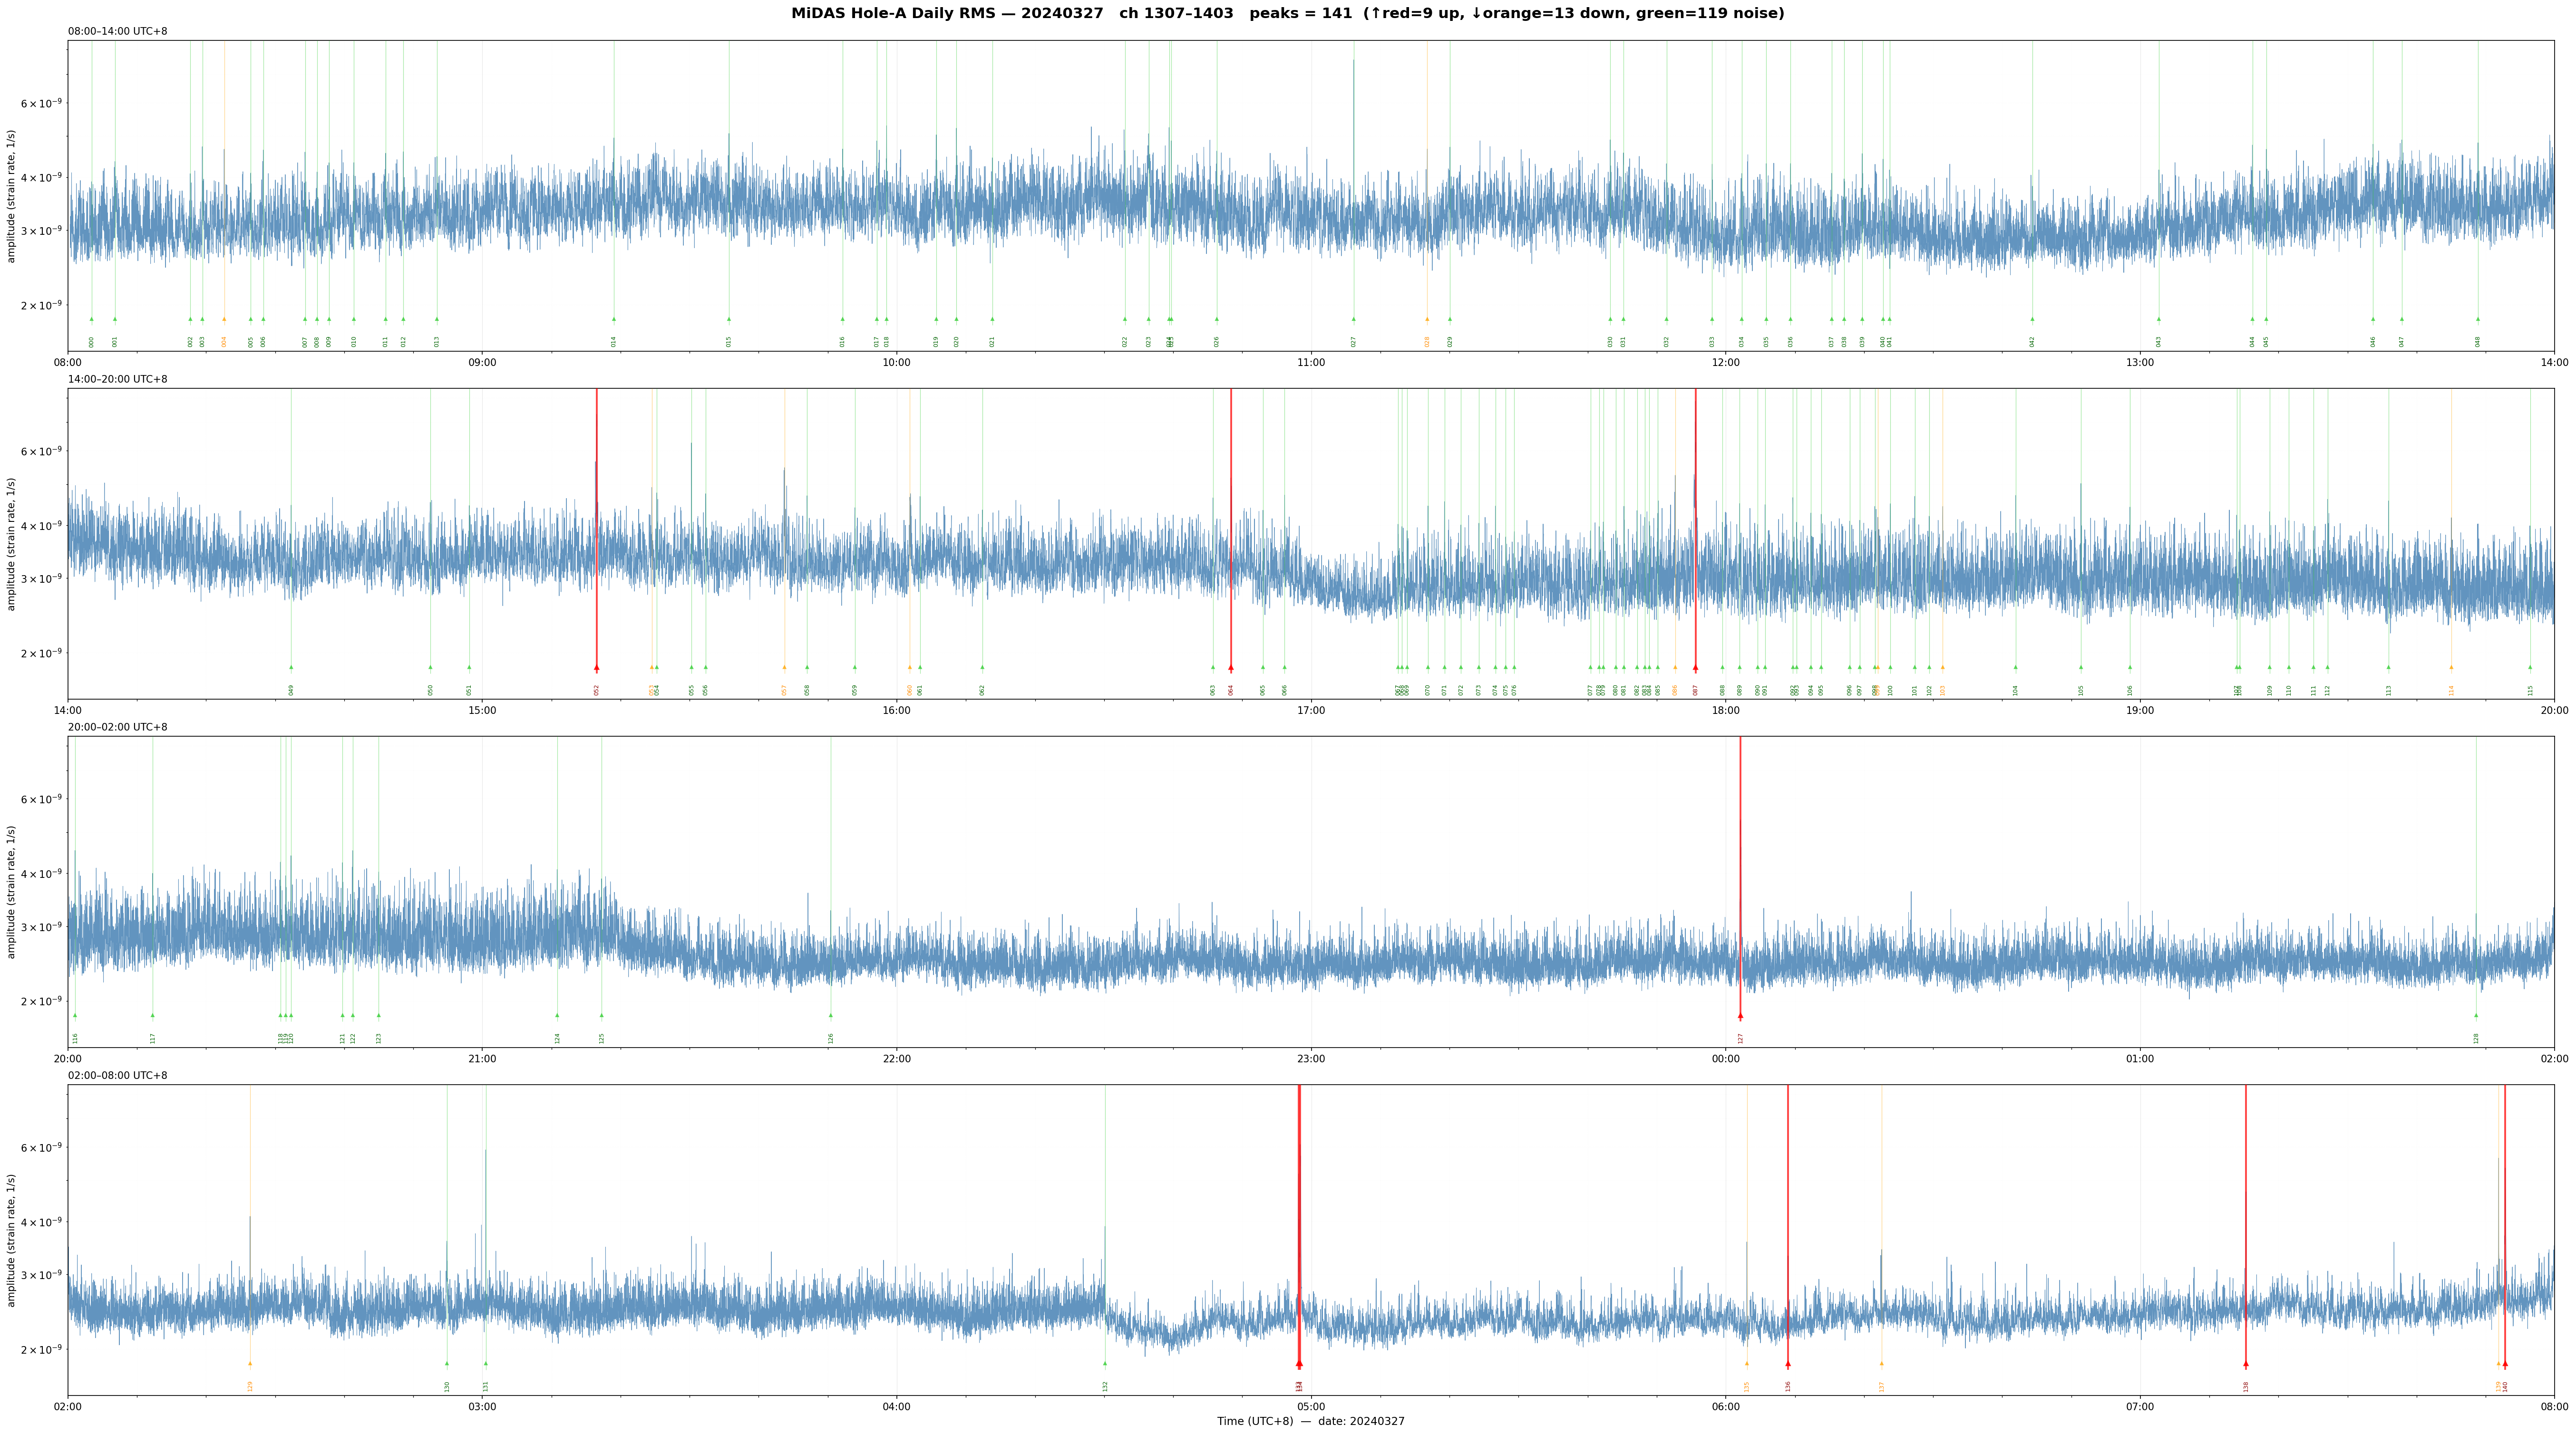
Task: Click the "09:00" x-axis tick label
Action: click(x=482, y=363)
